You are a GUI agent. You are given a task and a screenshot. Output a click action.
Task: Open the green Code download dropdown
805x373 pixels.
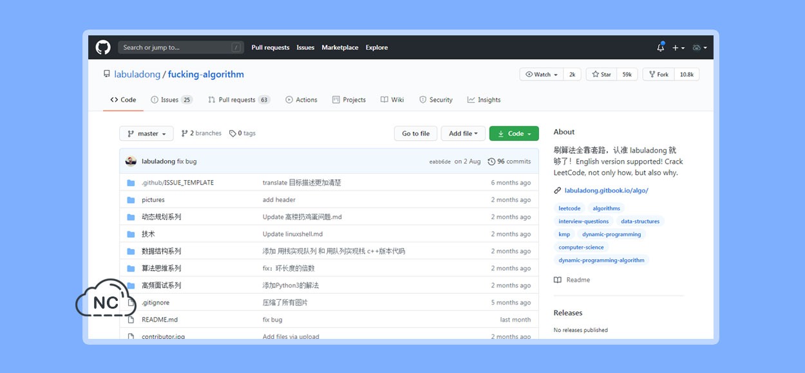tap(514, 134)
